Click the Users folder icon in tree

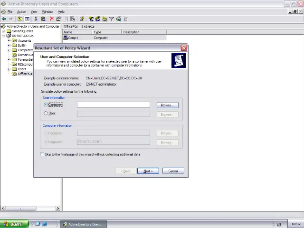(x=15, y=69)
